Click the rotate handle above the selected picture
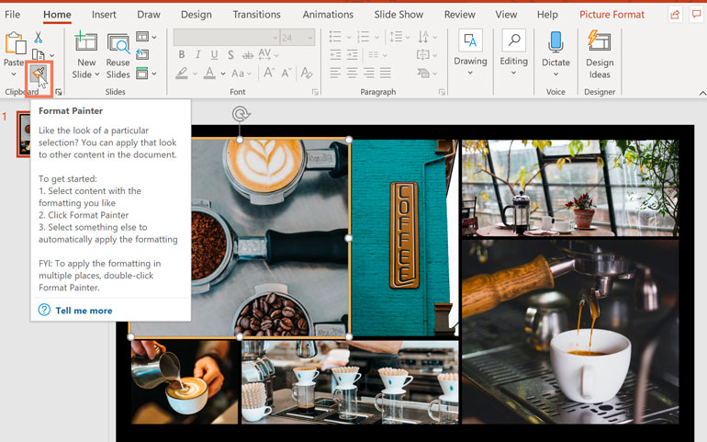This screenshot has width=707, height=442. point(241,114)
